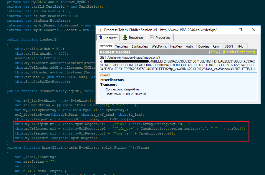Switch to the Cookies inspector tab
Viewport: 265px width, 175px height.
tap(204, 46)
